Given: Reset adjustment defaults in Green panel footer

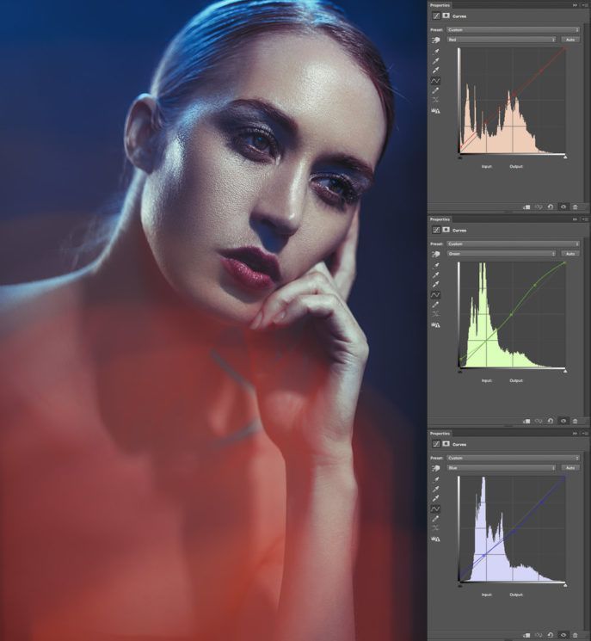Looking at the screenshot, I should coord(551,421).
